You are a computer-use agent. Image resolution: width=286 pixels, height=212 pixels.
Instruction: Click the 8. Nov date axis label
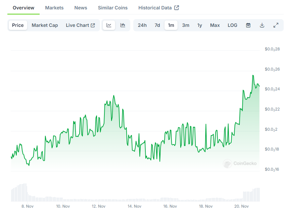28,206
